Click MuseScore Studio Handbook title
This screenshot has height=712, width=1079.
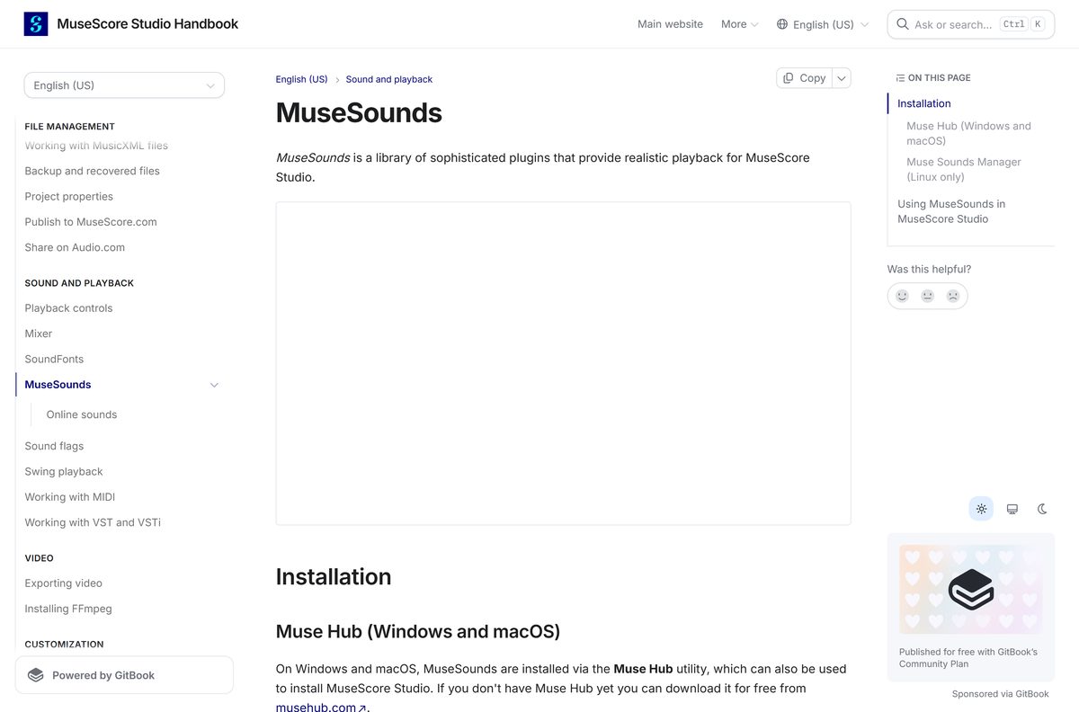147,24
